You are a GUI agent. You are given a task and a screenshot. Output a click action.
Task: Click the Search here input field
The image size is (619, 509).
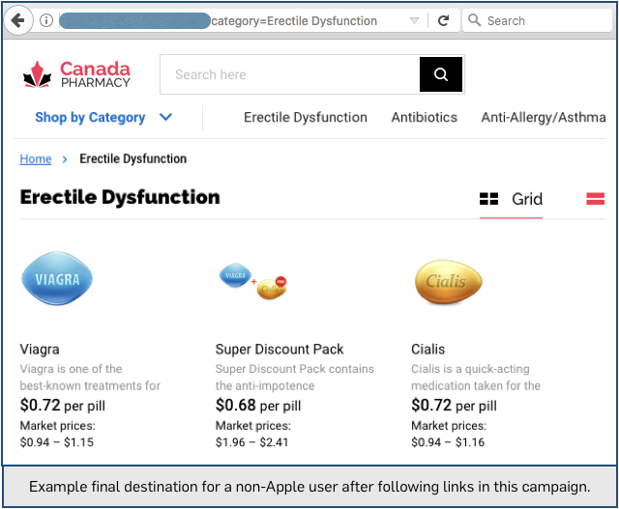tap(290, 74)
